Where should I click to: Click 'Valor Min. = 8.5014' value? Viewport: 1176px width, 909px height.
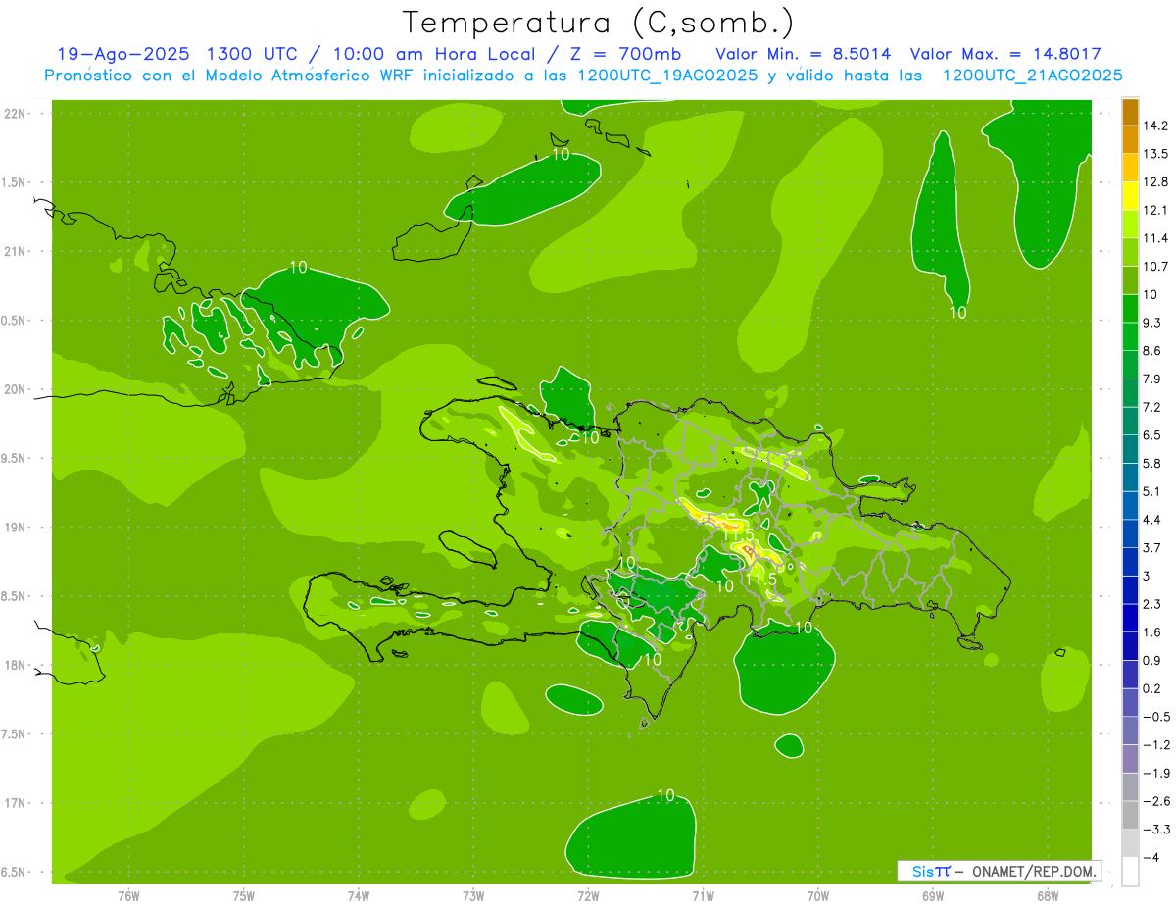(804, 54)
